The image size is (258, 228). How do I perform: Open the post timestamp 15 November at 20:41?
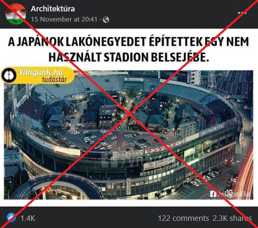tap(64, 19)
